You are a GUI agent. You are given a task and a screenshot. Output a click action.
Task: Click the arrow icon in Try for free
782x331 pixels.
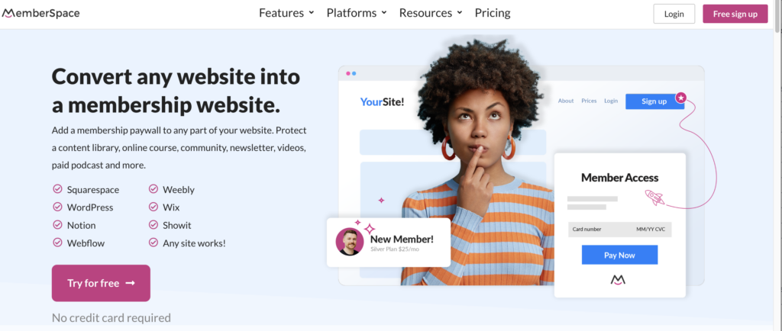130,283
